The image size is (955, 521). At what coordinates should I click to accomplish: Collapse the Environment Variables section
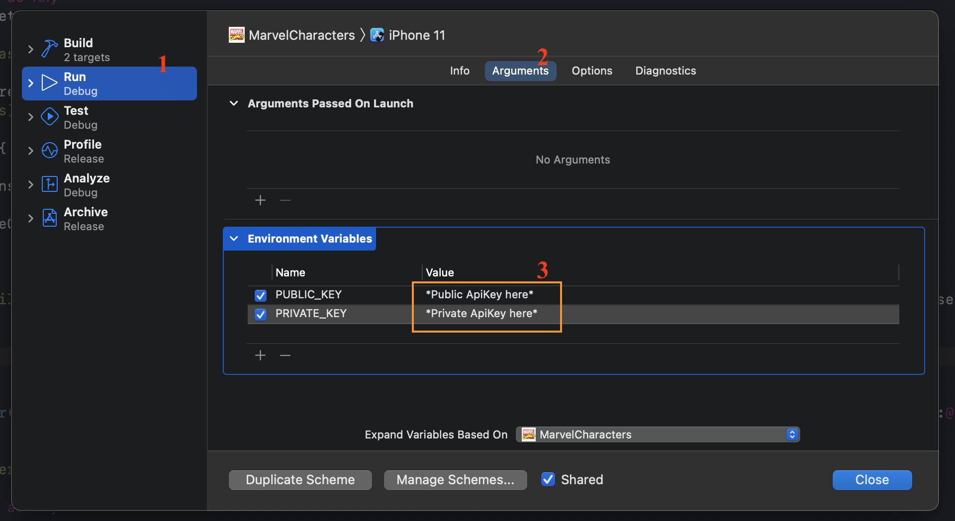(x=234, y=239)
